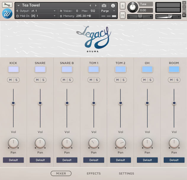Click the Default button under ROOM

coord(174,160)
